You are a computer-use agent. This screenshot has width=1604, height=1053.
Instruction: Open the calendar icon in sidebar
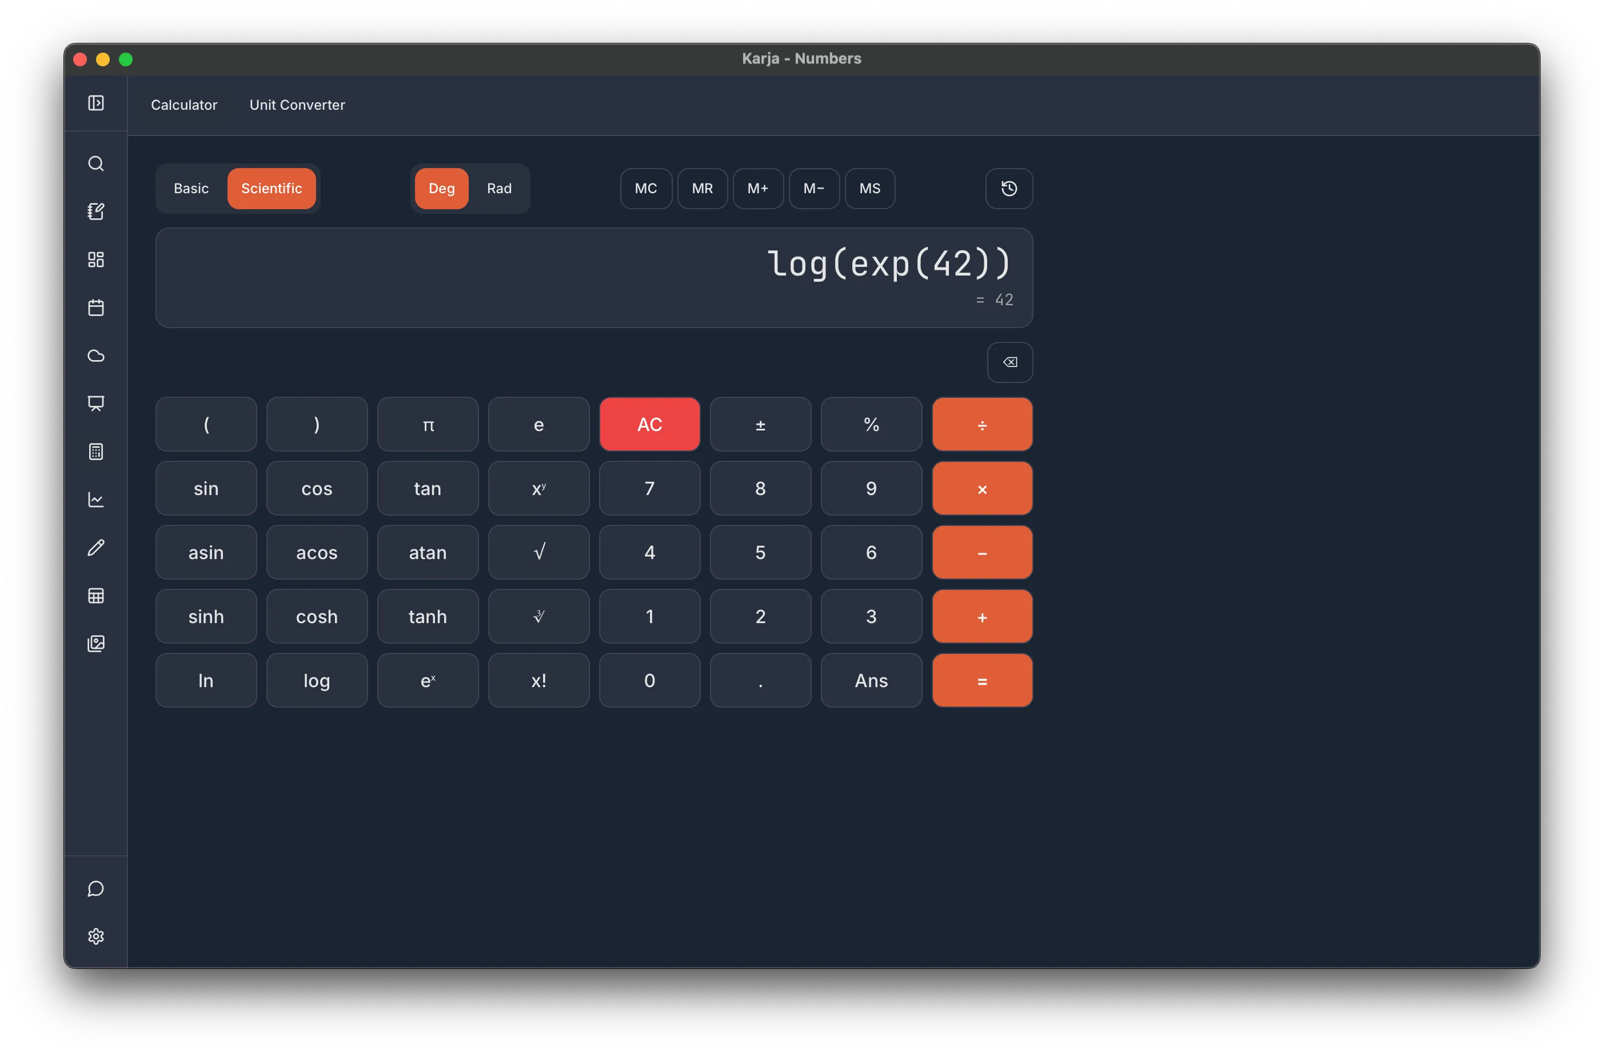click(95, 308)
